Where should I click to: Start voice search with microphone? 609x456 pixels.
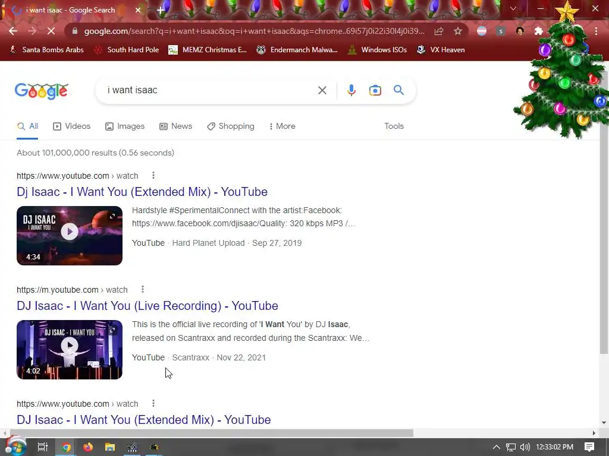click(351, 90)
